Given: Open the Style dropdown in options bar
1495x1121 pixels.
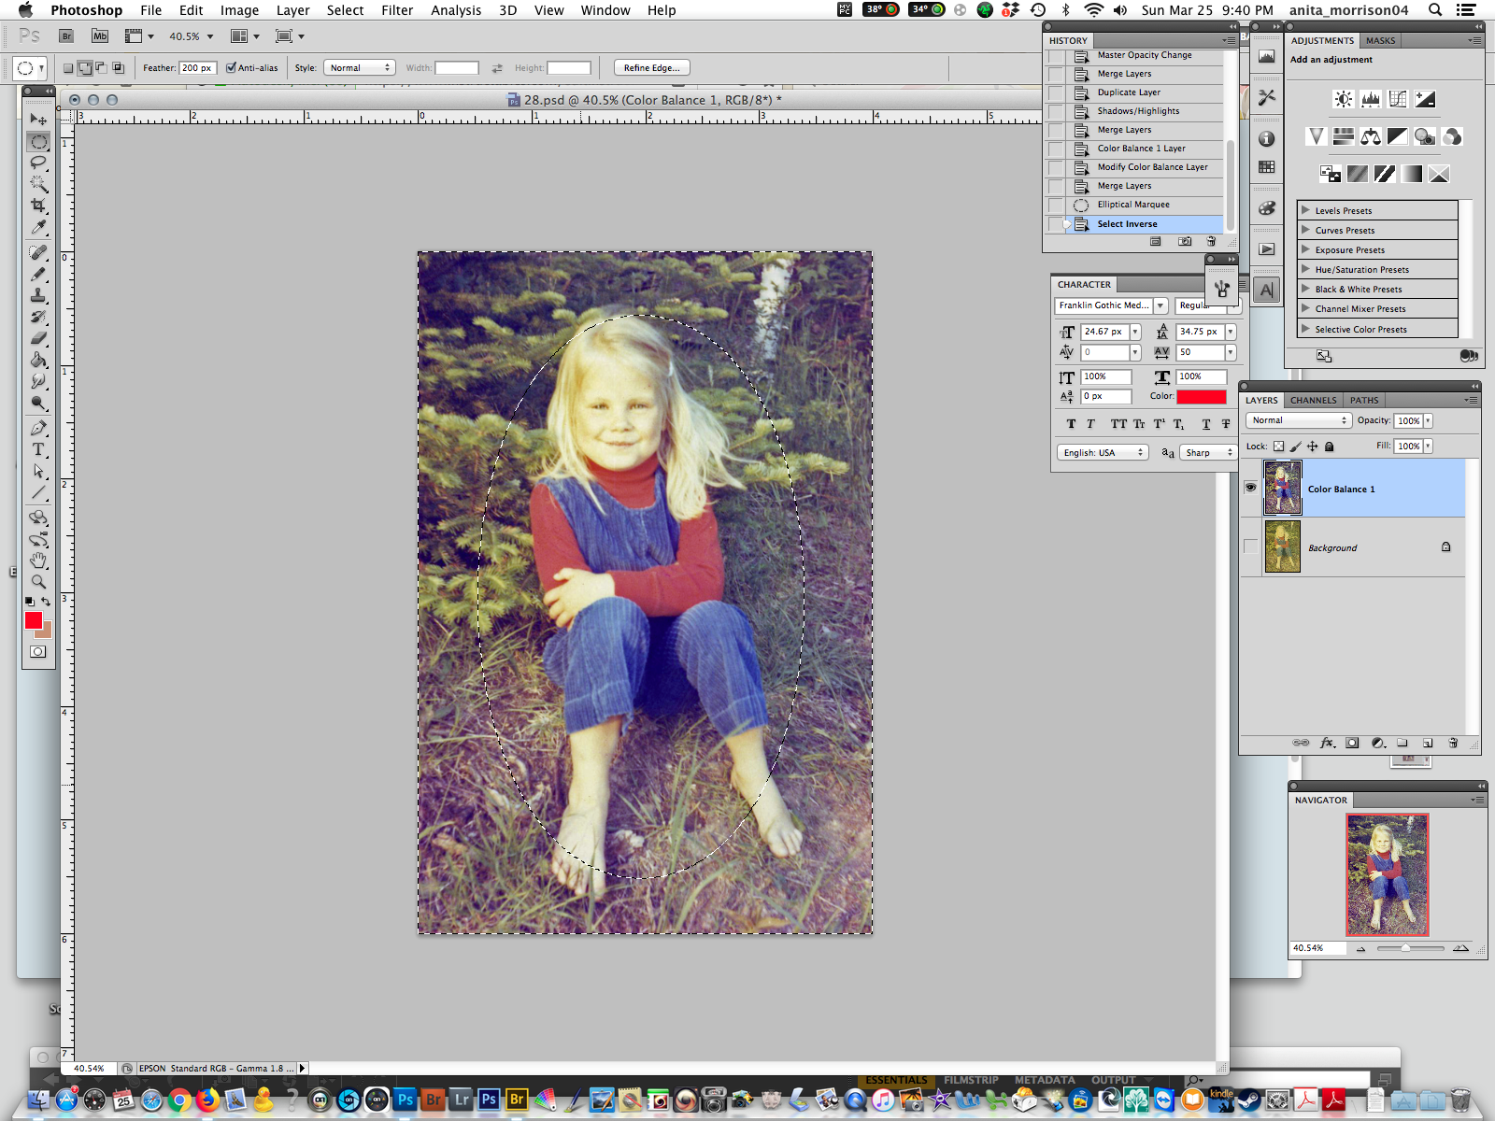Looking at the screenshot, I should (360, 67).
